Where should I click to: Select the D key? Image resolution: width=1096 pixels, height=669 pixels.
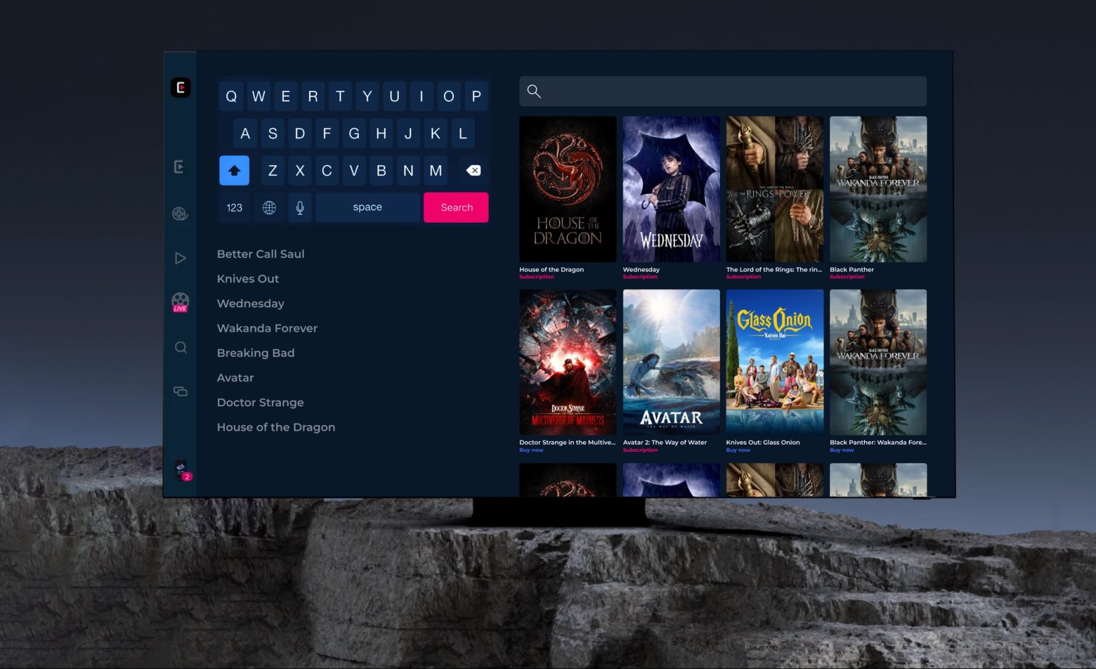(300, 134)
